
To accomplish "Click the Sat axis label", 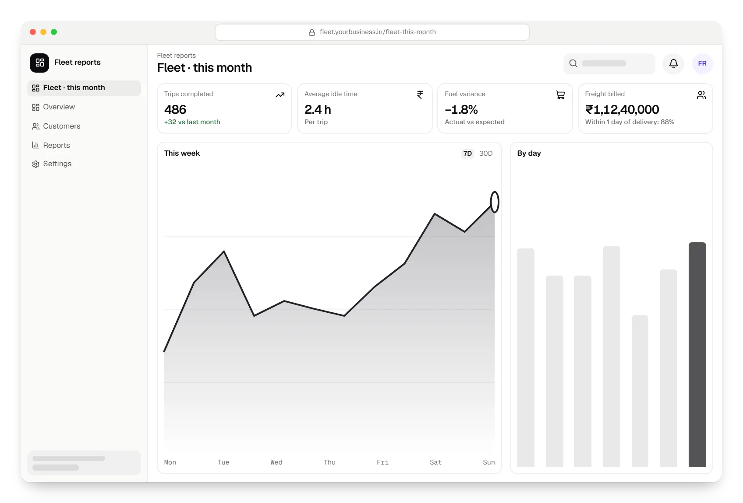I will click(x=435, y=462).
